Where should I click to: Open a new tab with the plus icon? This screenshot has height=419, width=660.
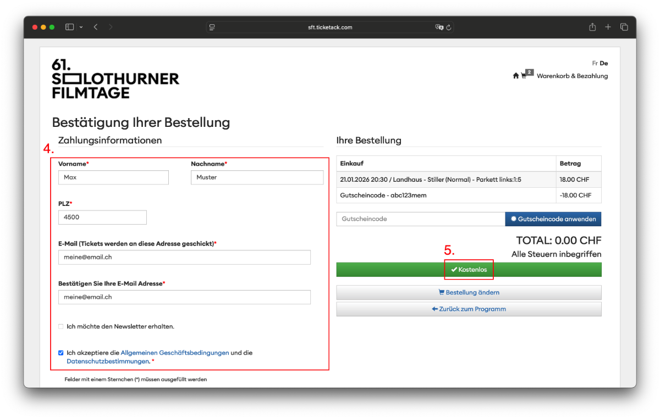tap(608, 27)
